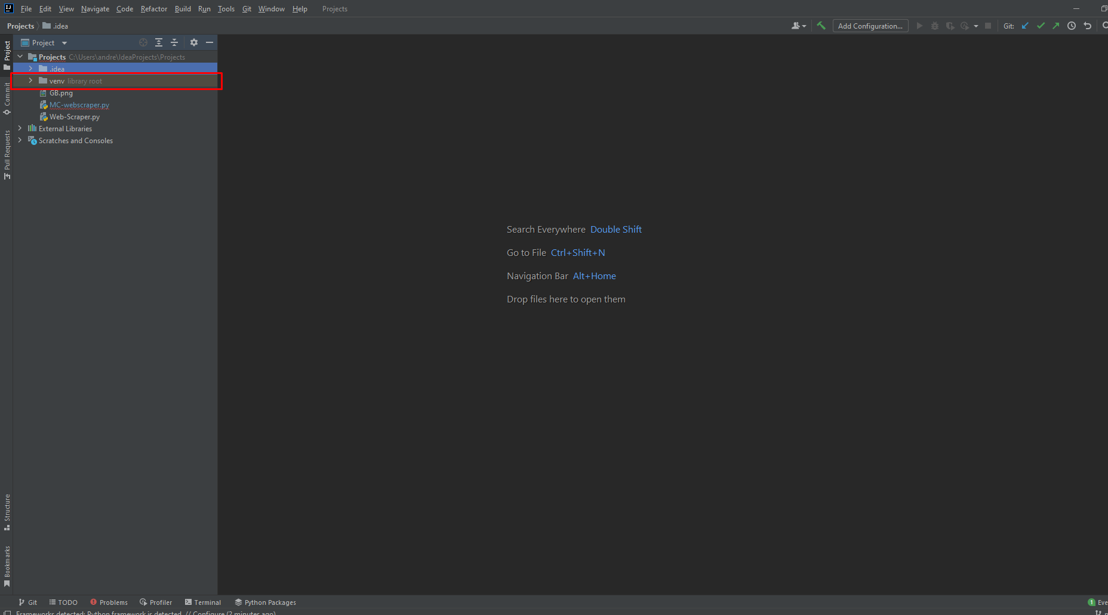Click Collapse All in Project panel
This screenshot has width=1108, height=615.
[174, 42]
